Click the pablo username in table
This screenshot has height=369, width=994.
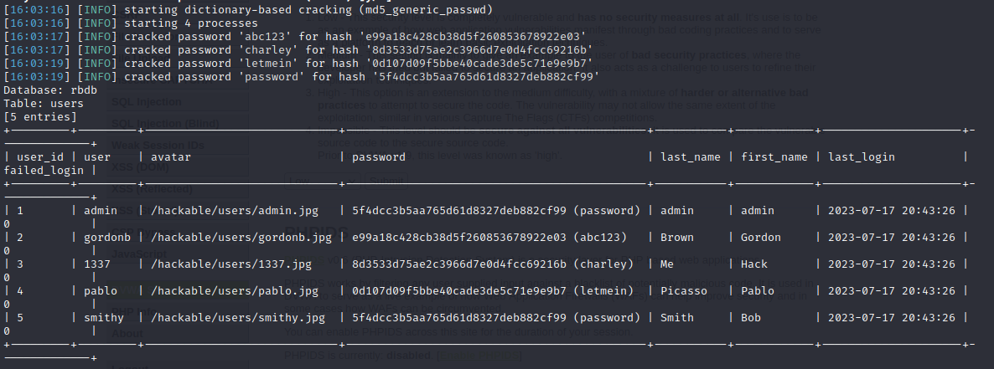coord(101,291)
